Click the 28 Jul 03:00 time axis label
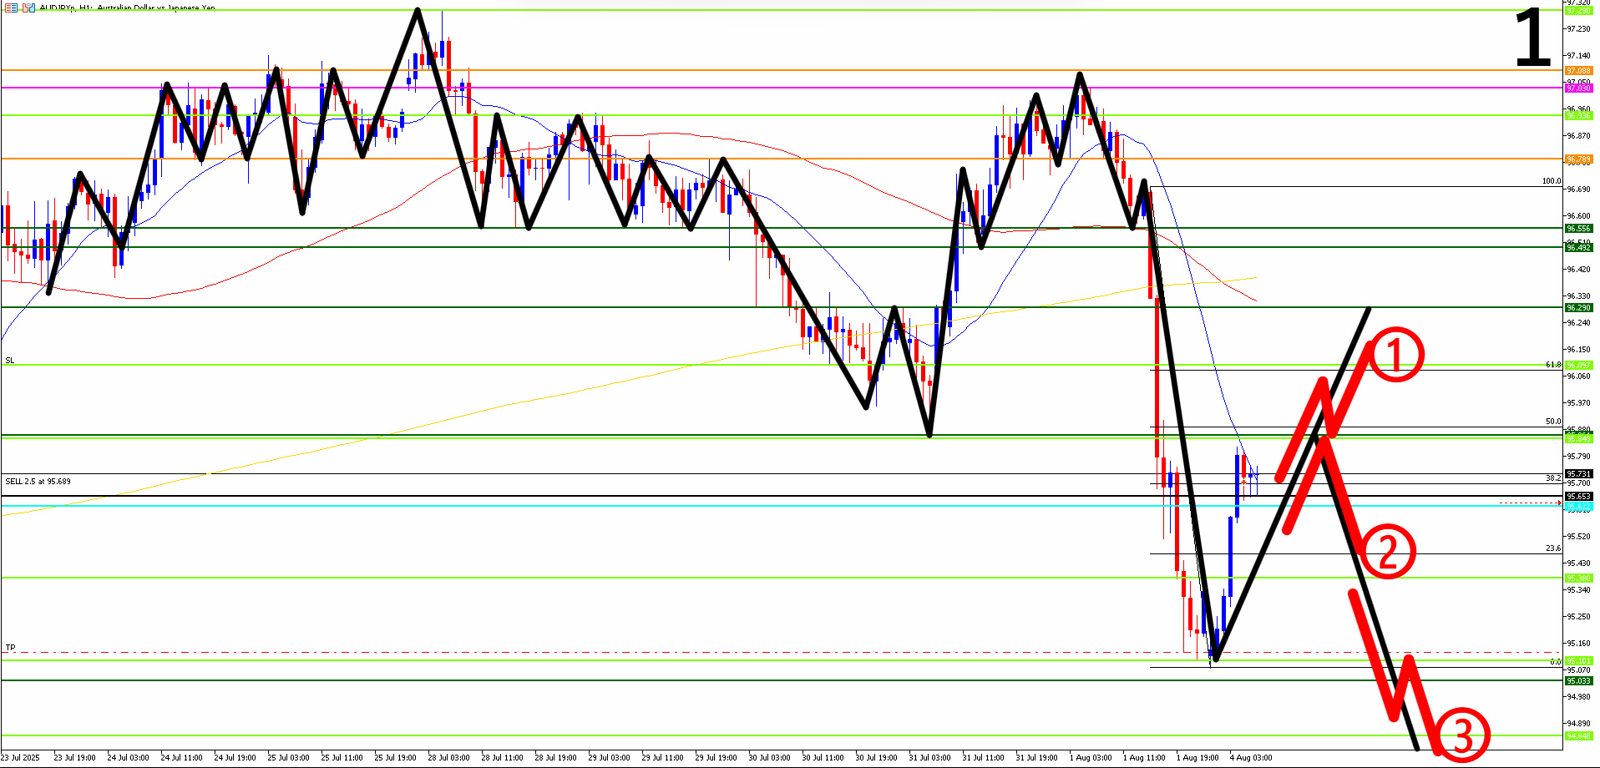 pyautogui.click(x=448, y=758)
